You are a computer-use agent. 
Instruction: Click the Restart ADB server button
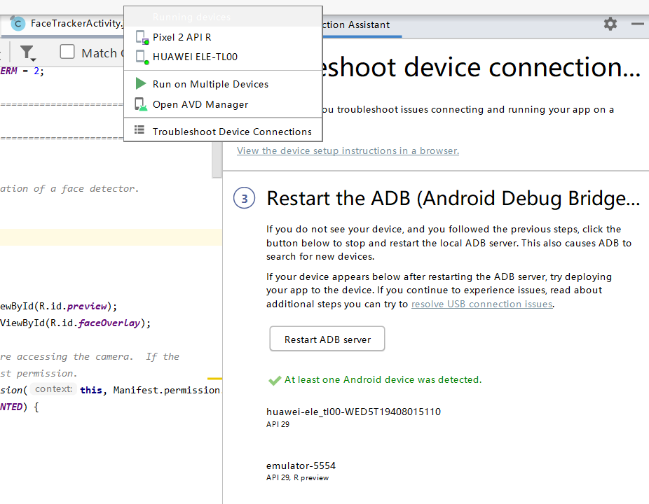click(327, 339)
